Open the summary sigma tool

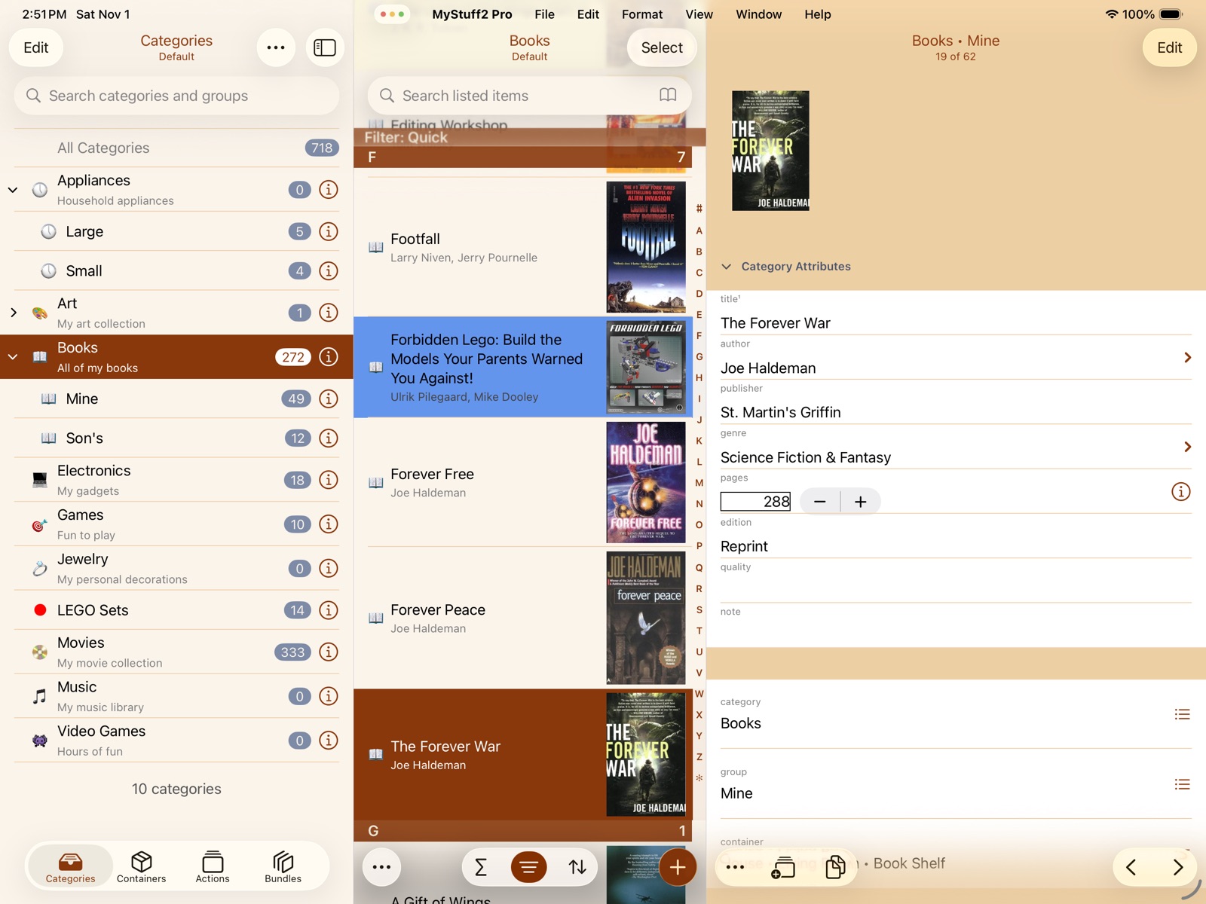coord(481,867)
